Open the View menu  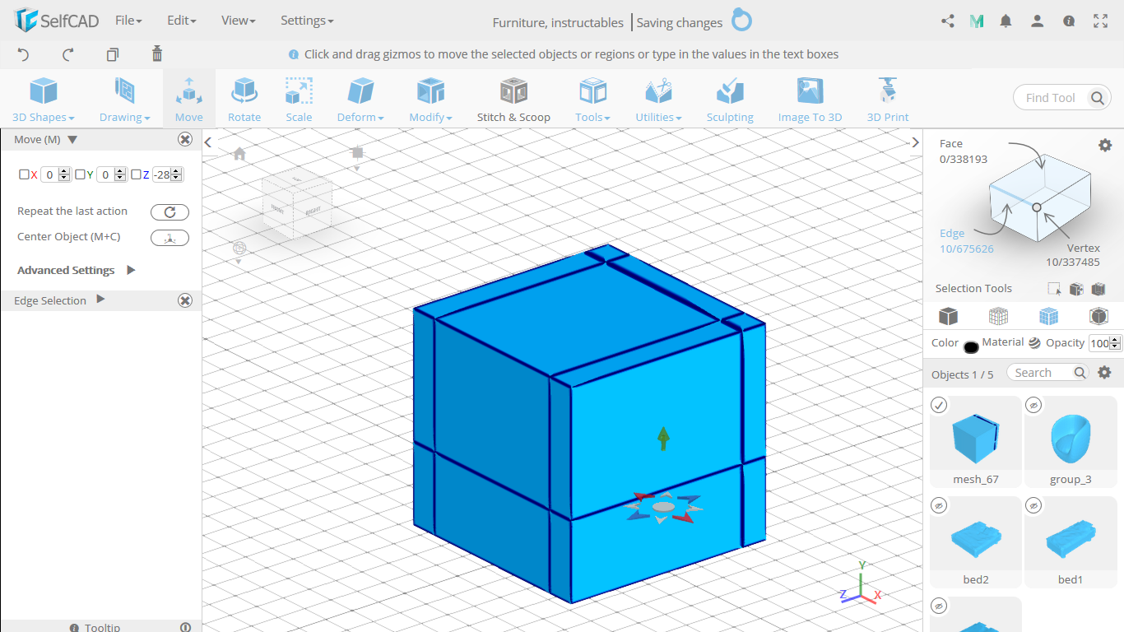[239, 21]
